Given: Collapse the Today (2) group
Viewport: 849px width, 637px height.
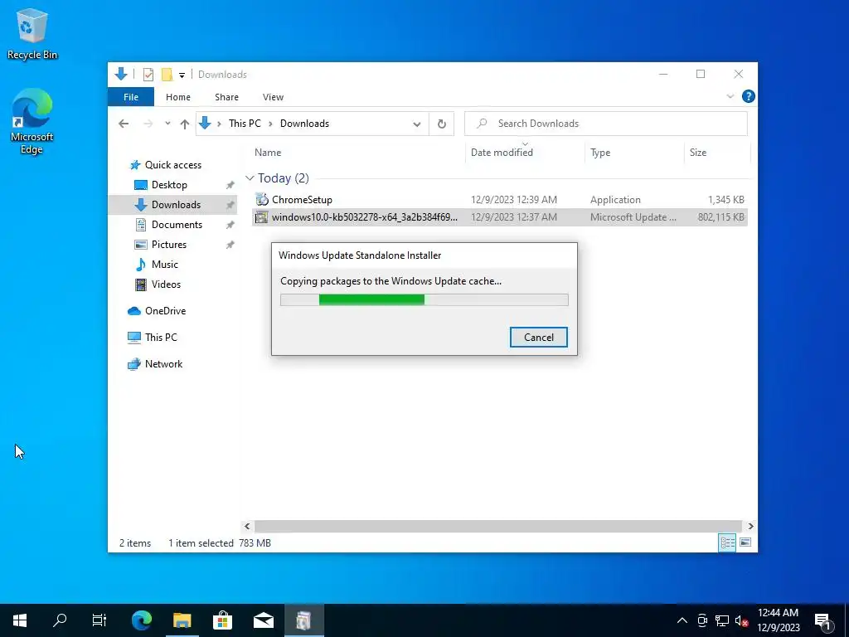Looking at the screenshot, I should pos(250,178).
